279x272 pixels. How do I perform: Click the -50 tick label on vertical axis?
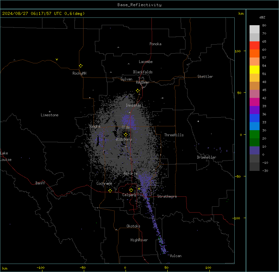tap(238, 176)
